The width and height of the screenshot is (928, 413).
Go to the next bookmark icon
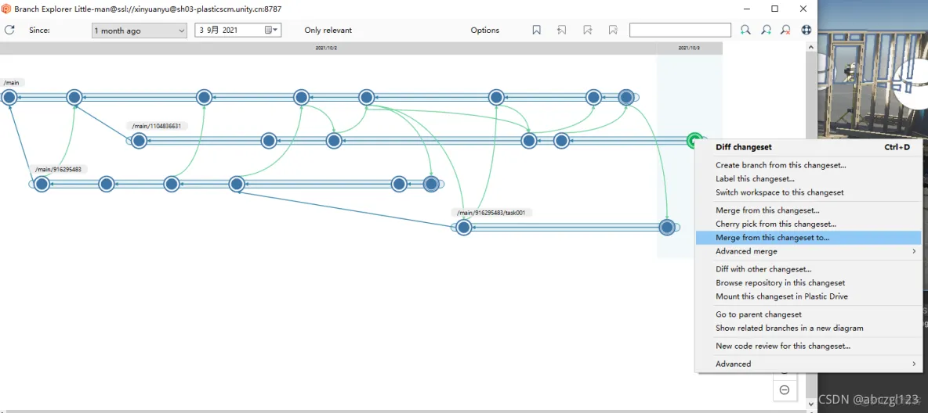(587, 31)
